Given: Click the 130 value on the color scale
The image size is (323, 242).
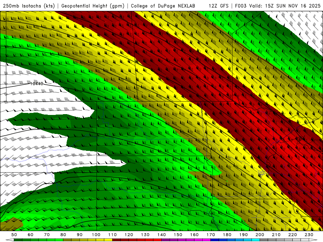Looking at the screenshot, I should pos(145,235).
